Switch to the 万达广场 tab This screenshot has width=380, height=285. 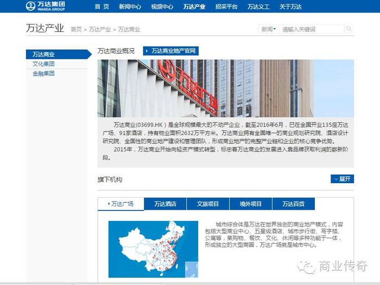click(121, 204)
